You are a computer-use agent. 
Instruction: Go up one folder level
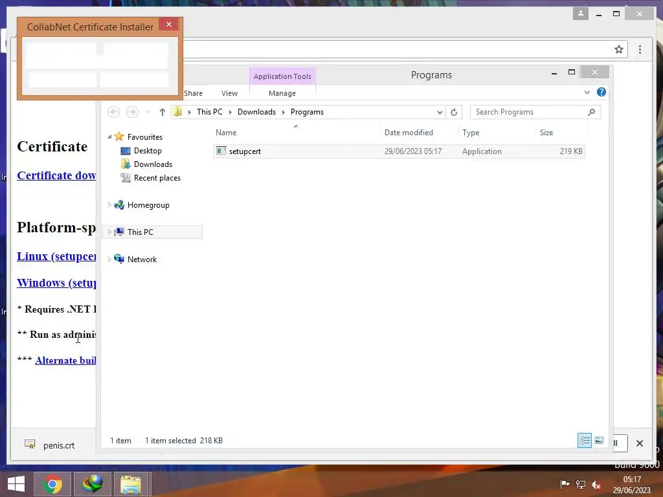[163, 112]
